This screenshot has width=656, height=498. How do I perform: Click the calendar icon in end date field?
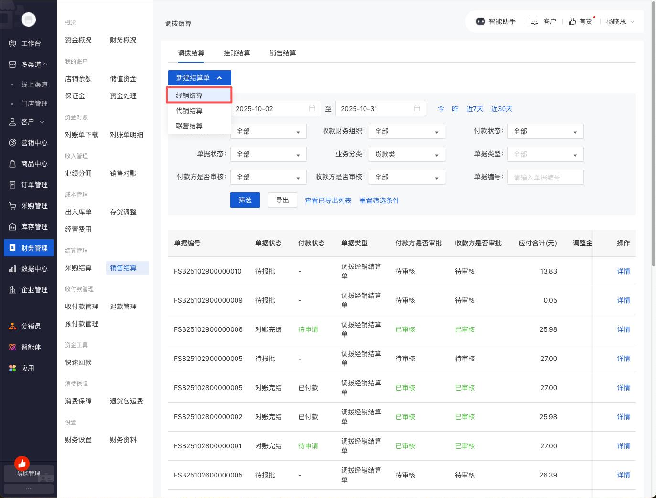click(417, 108)
